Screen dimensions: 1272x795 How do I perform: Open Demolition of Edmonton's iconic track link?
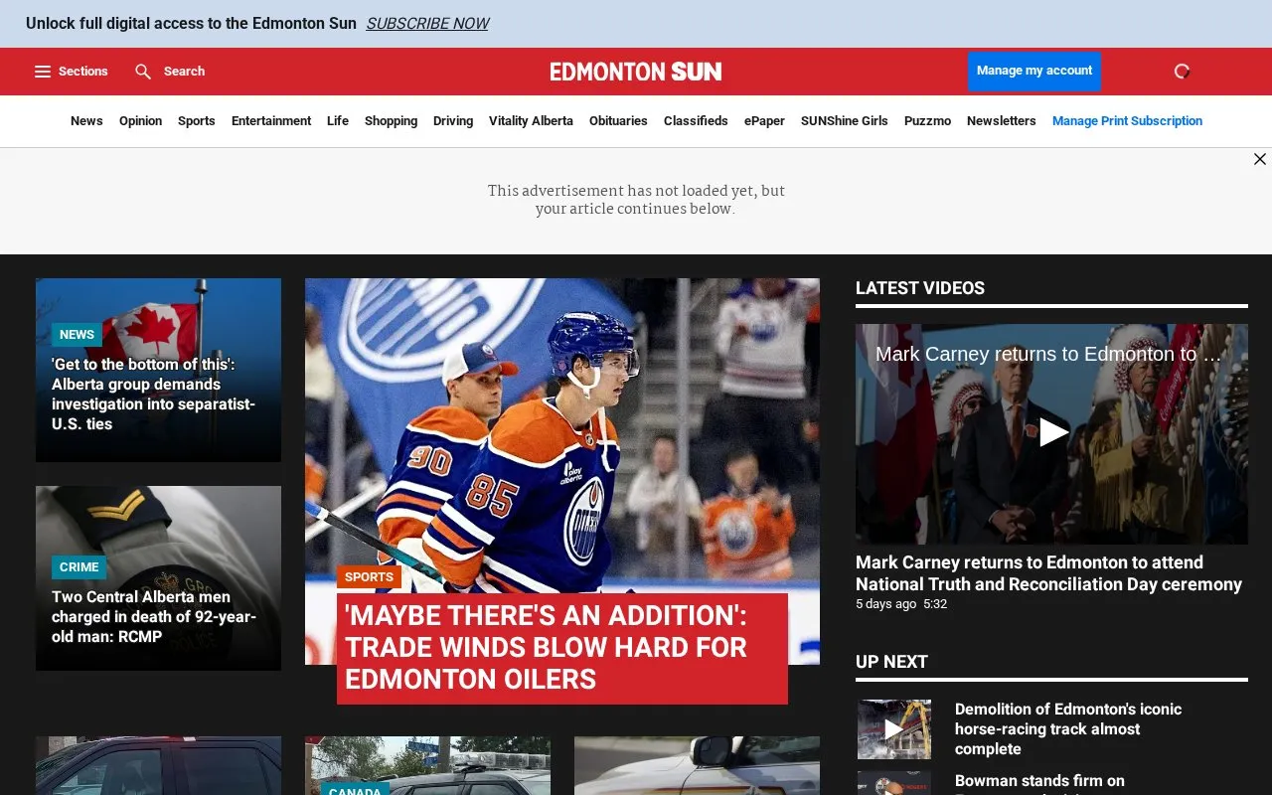(1068, 729)
